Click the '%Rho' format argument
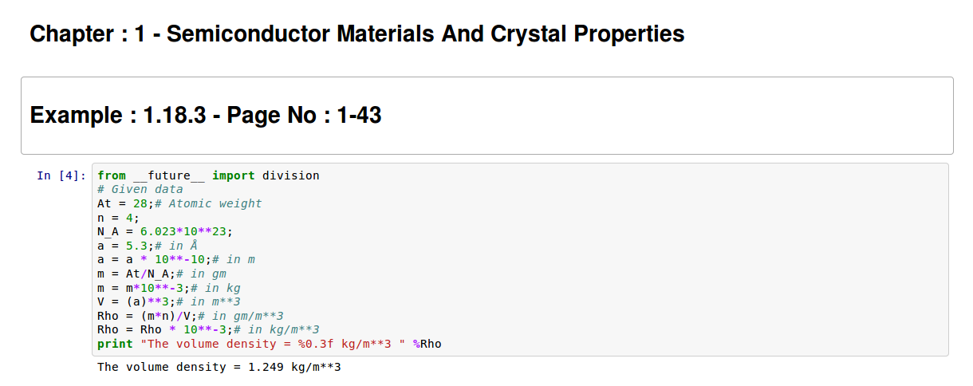Viewport: 973px width, 386px height. pyautogui.click(x=427, y=344)
